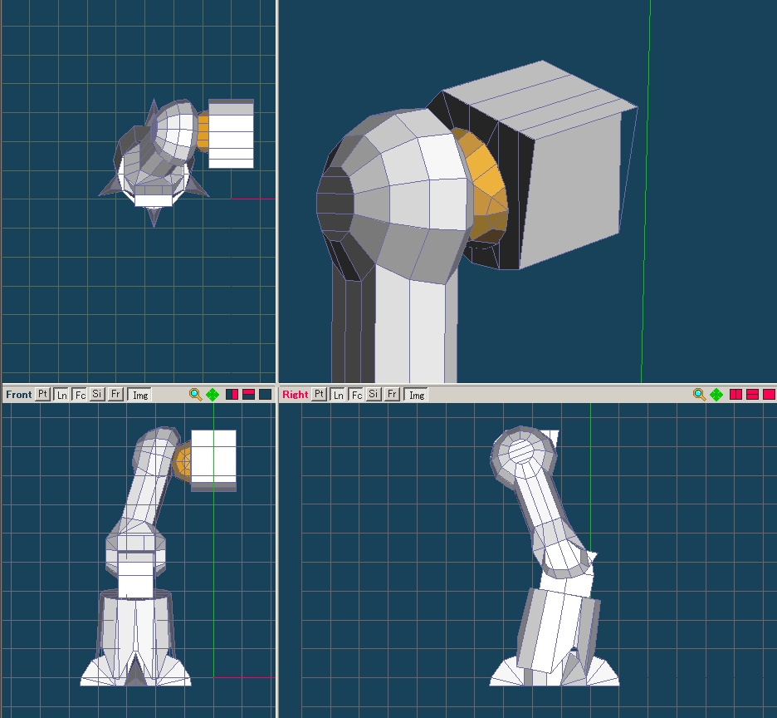777x718 pixels.
Task: Open the Front view label menu
Action: (18, 395)
